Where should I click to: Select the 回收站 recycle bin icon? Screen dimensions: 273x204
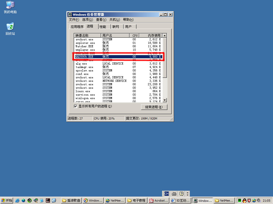tap(10, 29)
